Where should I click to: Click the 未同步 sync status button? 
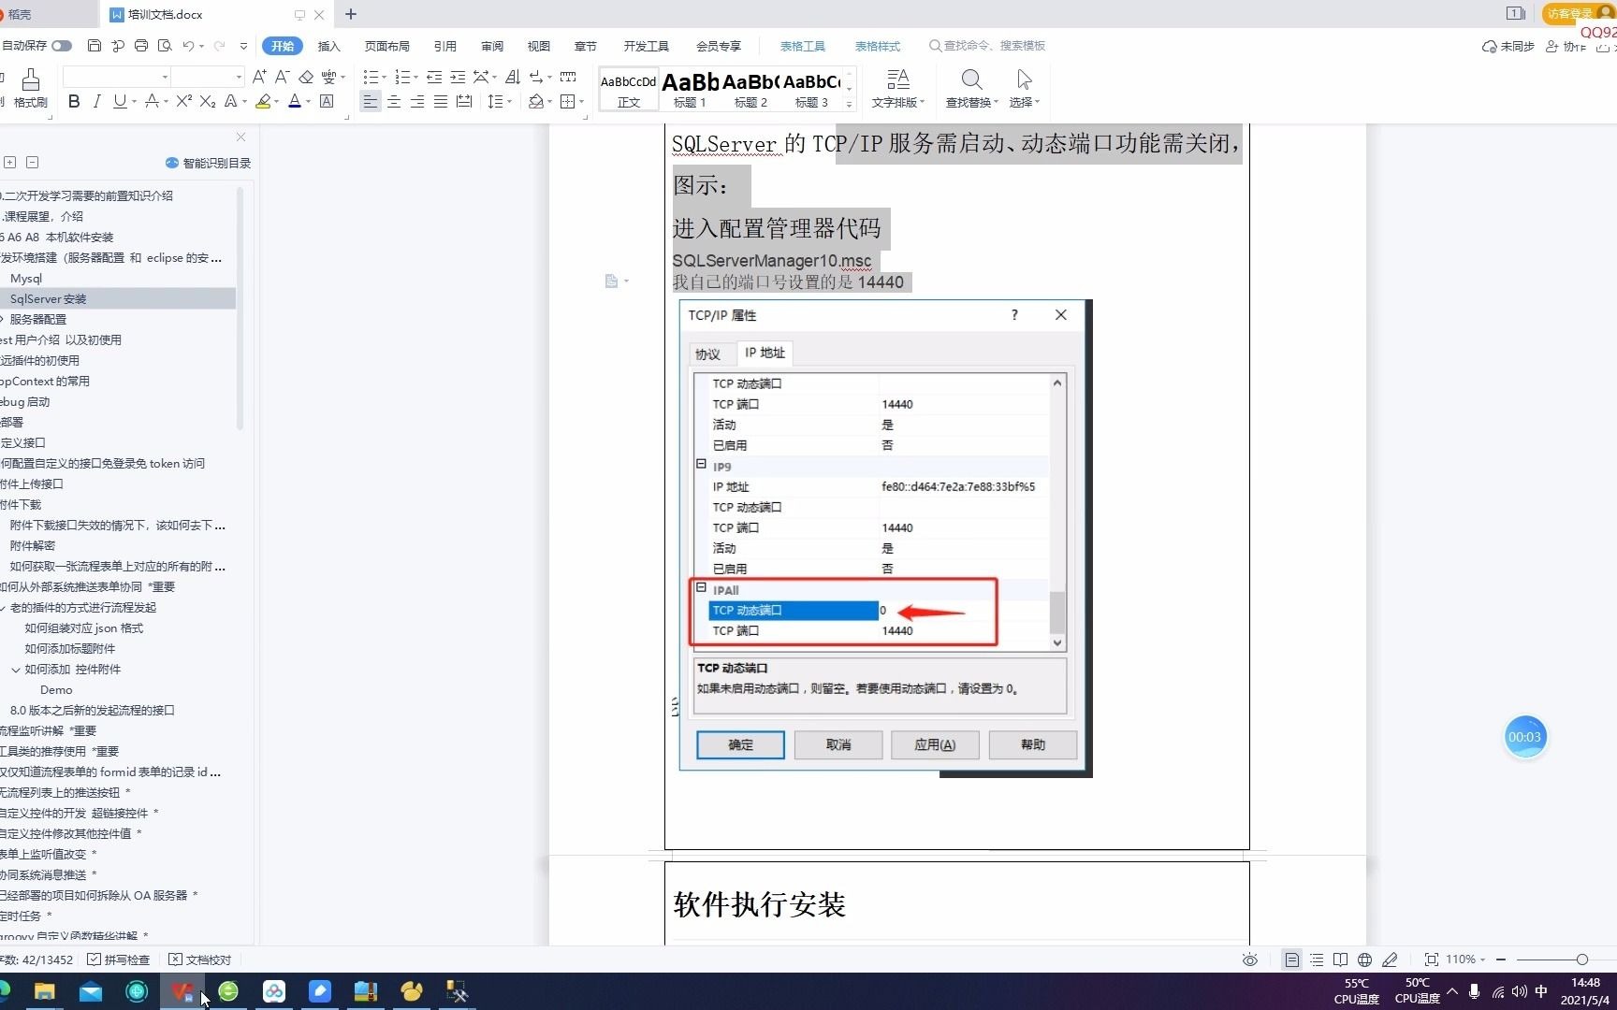tap(1508, 46)
